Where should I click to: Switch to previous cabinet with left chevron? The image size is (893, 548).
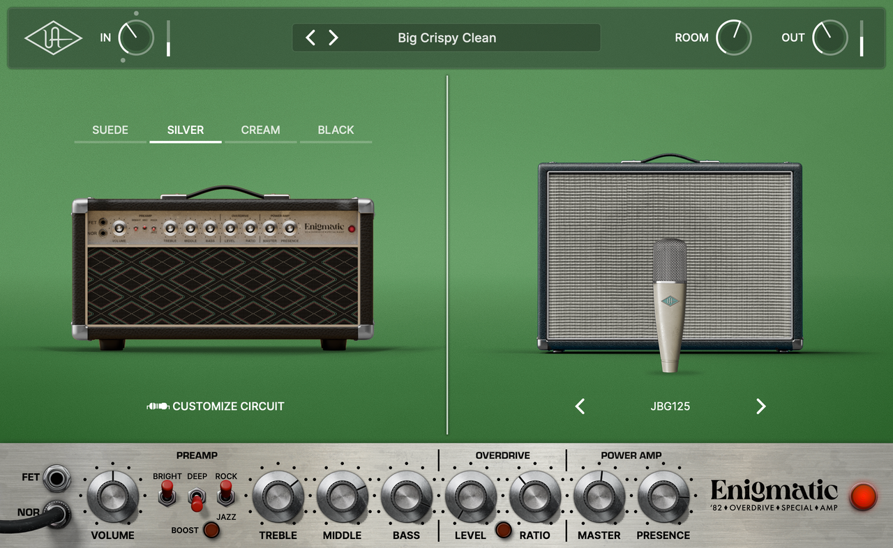pos(580,406)
